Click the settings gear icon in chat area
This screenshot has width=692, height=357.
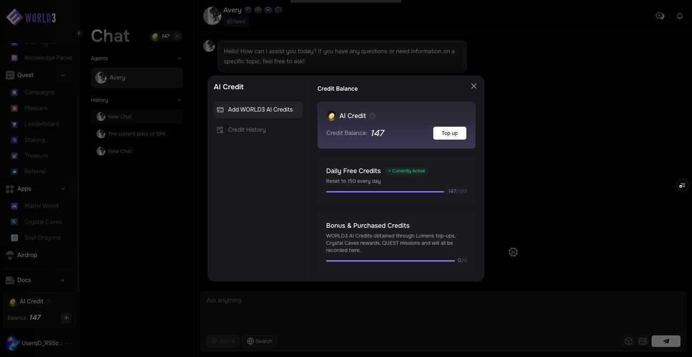(x=513, y=252)
